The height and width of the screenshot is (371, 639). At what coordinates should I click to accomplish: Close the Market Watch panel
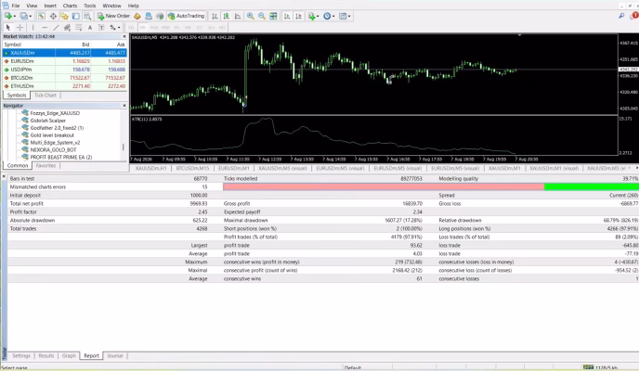(124, 36)
